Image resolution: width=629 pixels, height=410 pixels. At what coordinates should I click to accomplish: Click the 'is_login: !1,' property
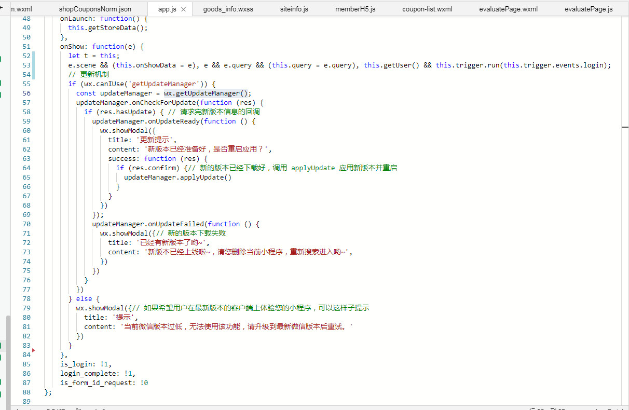[x=86, y=364]
